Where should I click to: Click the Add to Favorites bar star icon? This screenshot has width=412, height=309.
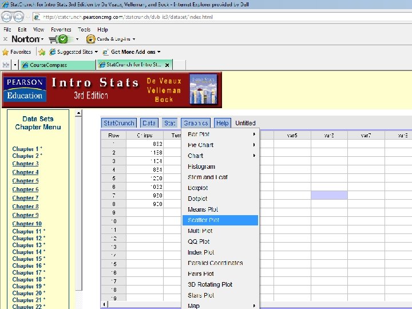(42, 52)
